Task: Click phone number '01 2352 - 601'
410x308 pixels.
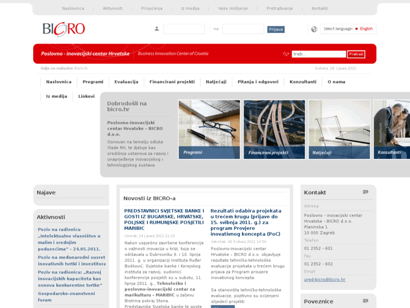Action: coord(318,248)
